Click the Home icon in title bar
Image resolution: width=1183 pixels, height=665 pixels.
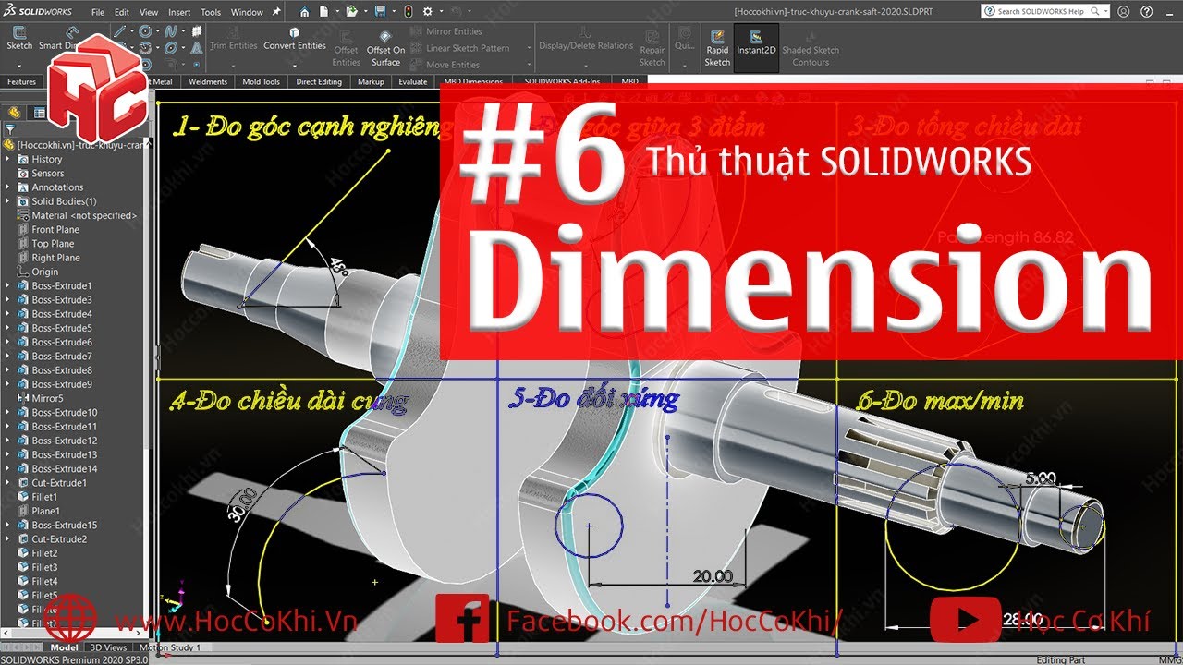(304, 11)
